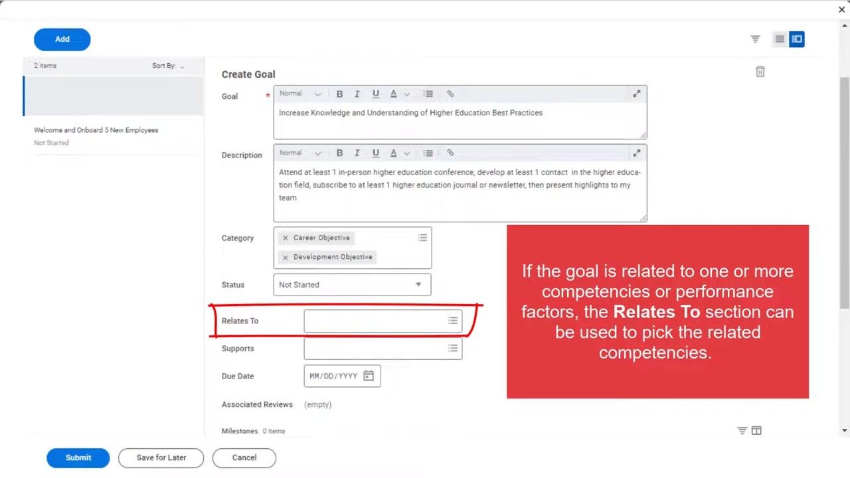This screenshot has width=850, height=478.
Task: Open Normal style dropdown in Description toolbar
Action: [x=300, y=153]
